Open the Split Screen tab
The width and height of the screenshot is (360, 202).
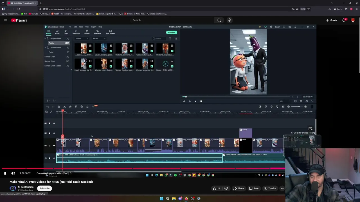110,32
